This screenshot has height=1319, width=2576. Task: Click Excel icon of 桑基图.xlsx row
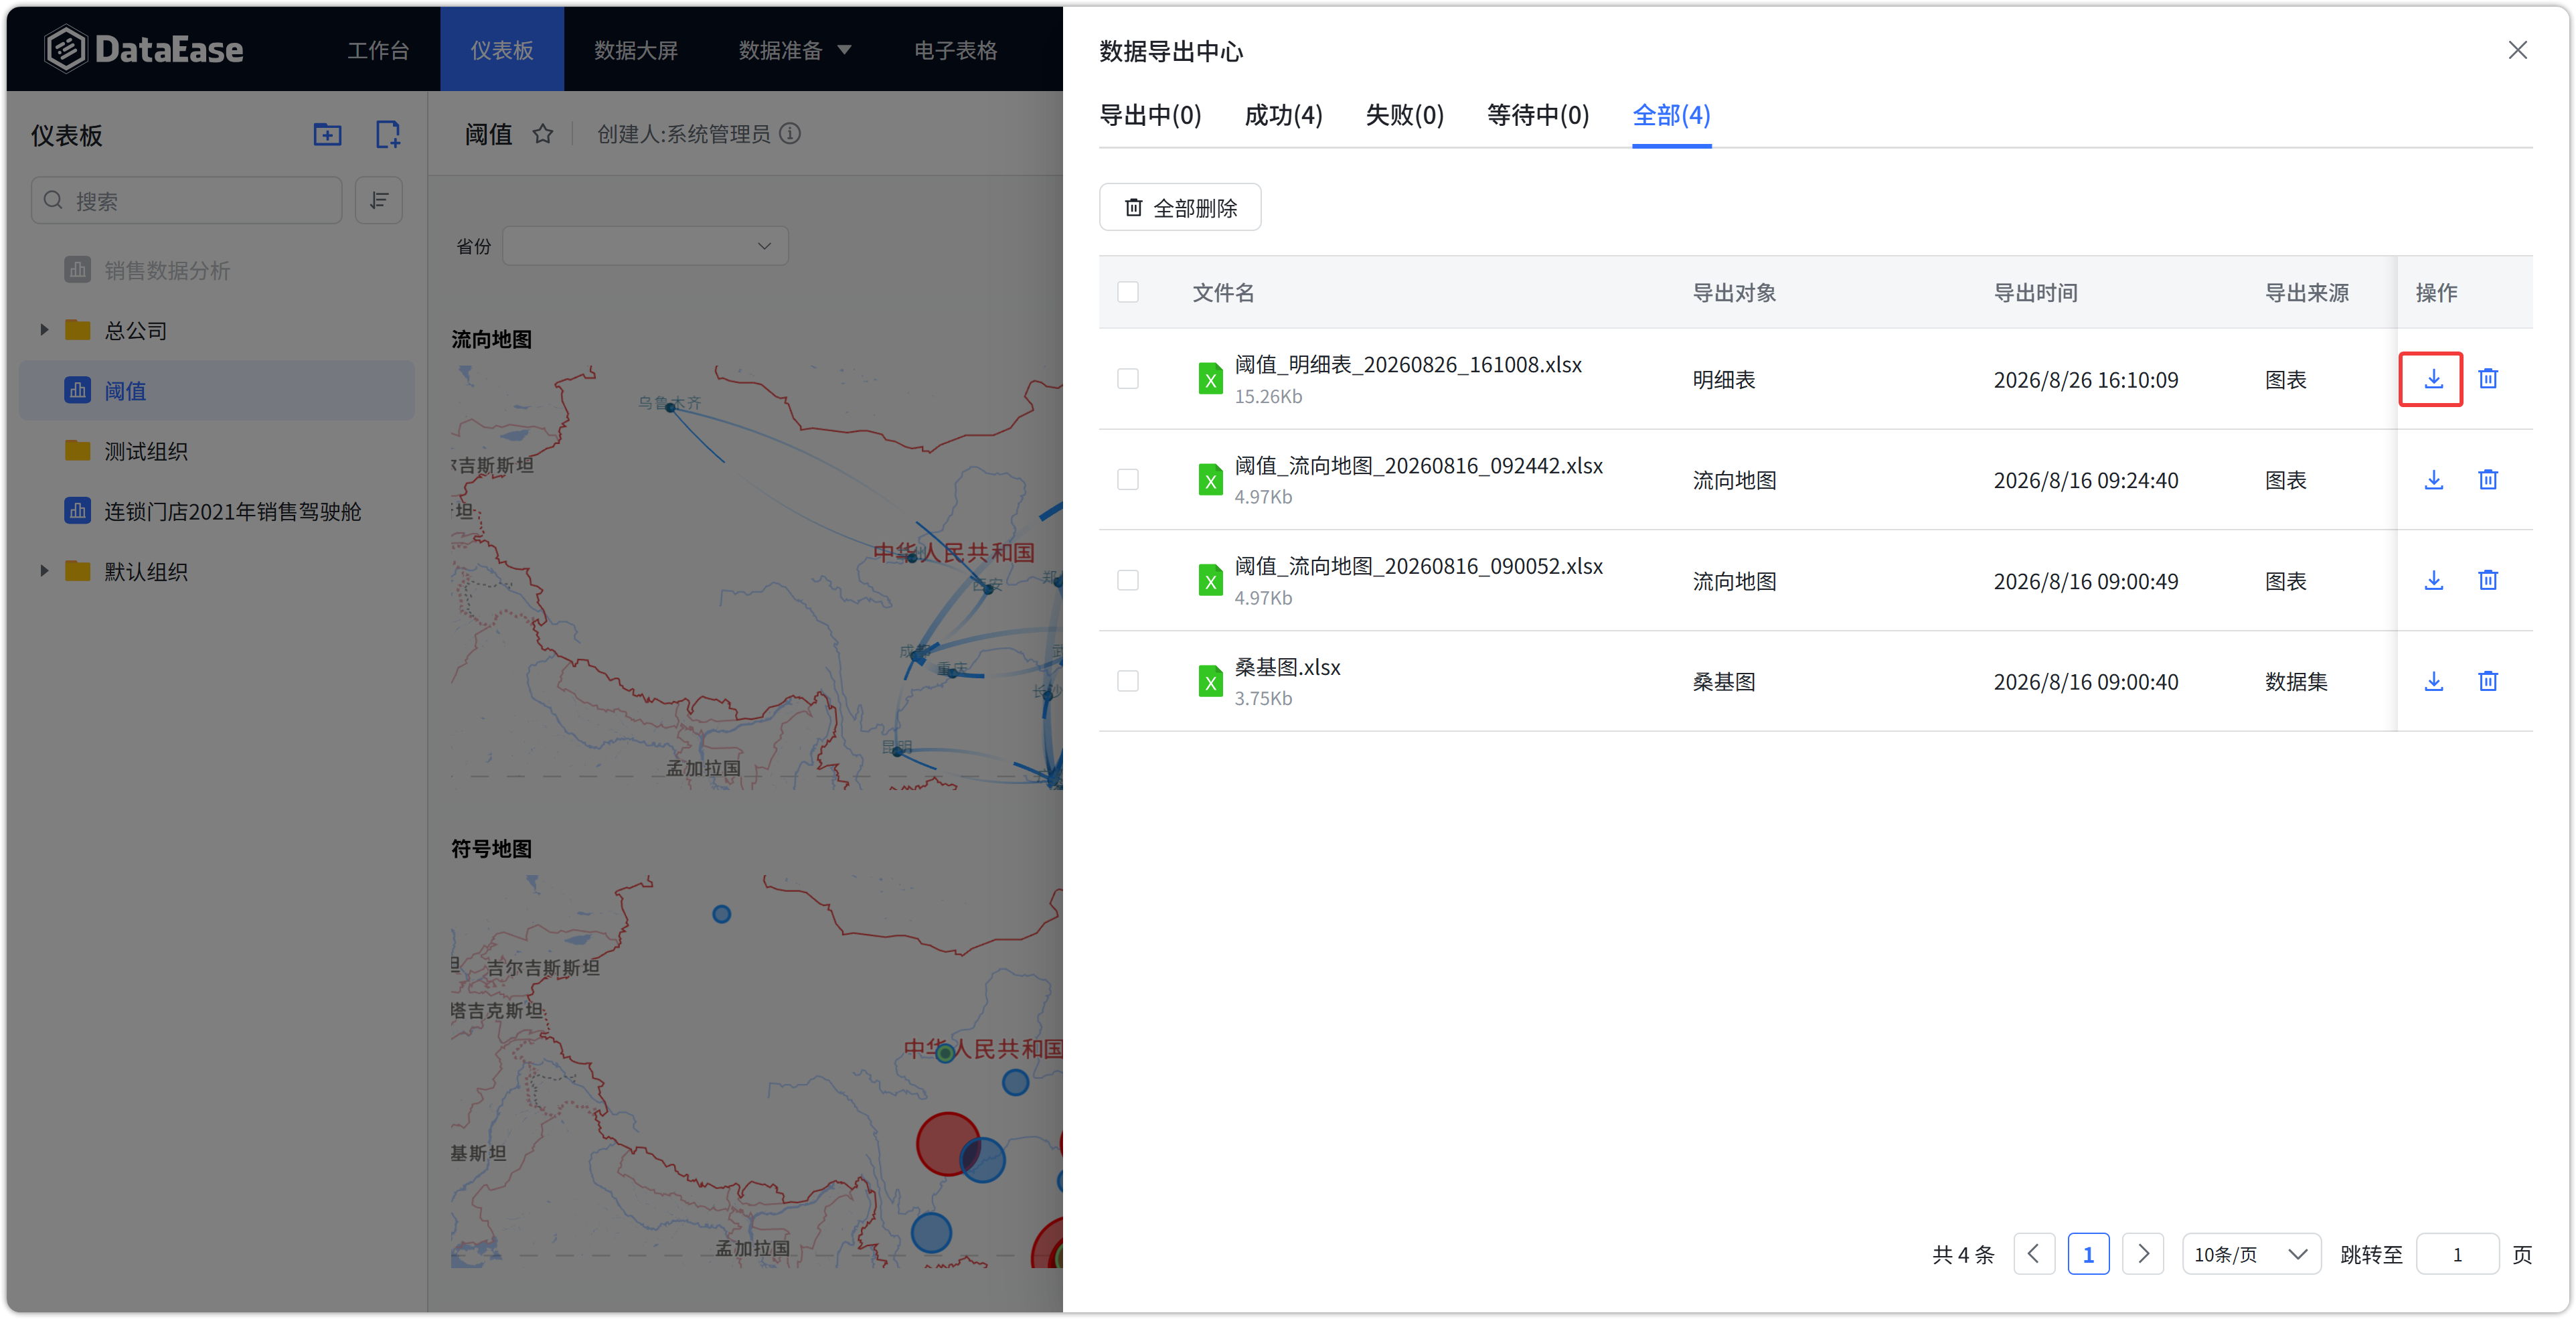[x=1210, y=681]
